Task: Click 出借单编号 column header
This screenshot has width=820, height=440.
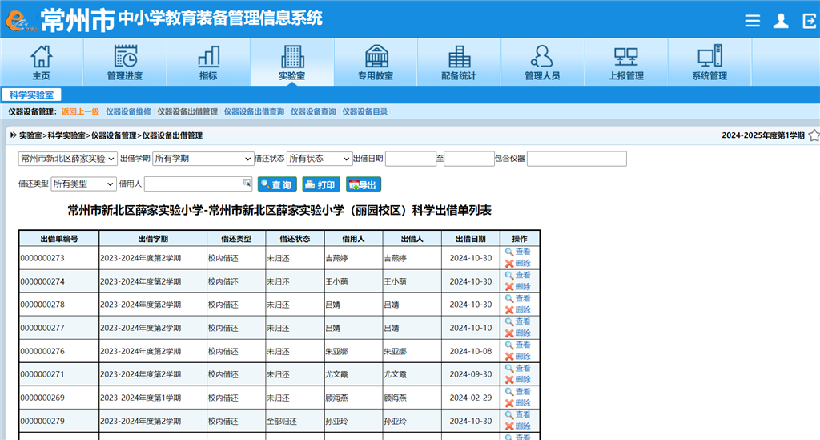Action: pos(59,239)
